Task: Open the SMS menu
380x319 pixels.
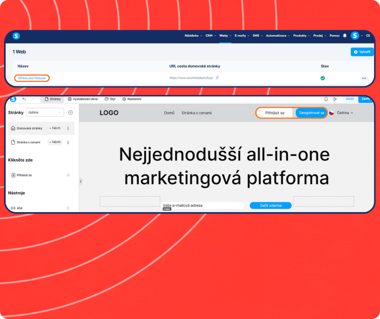Action: [258, 36]
